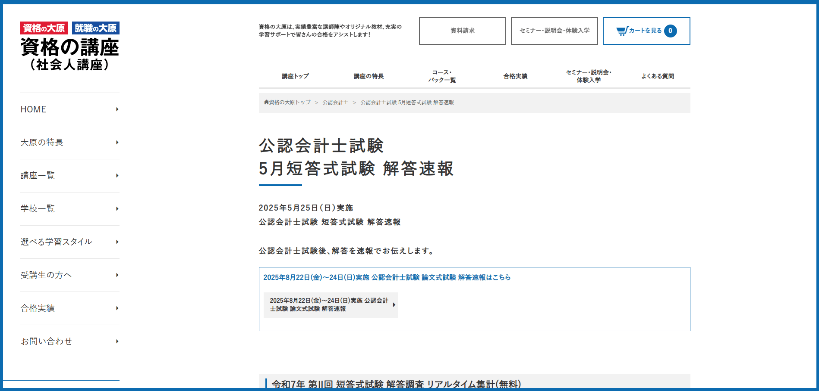Click the cart item count badge showing 0
Viewport: 819px width, 391px height.
670,30
